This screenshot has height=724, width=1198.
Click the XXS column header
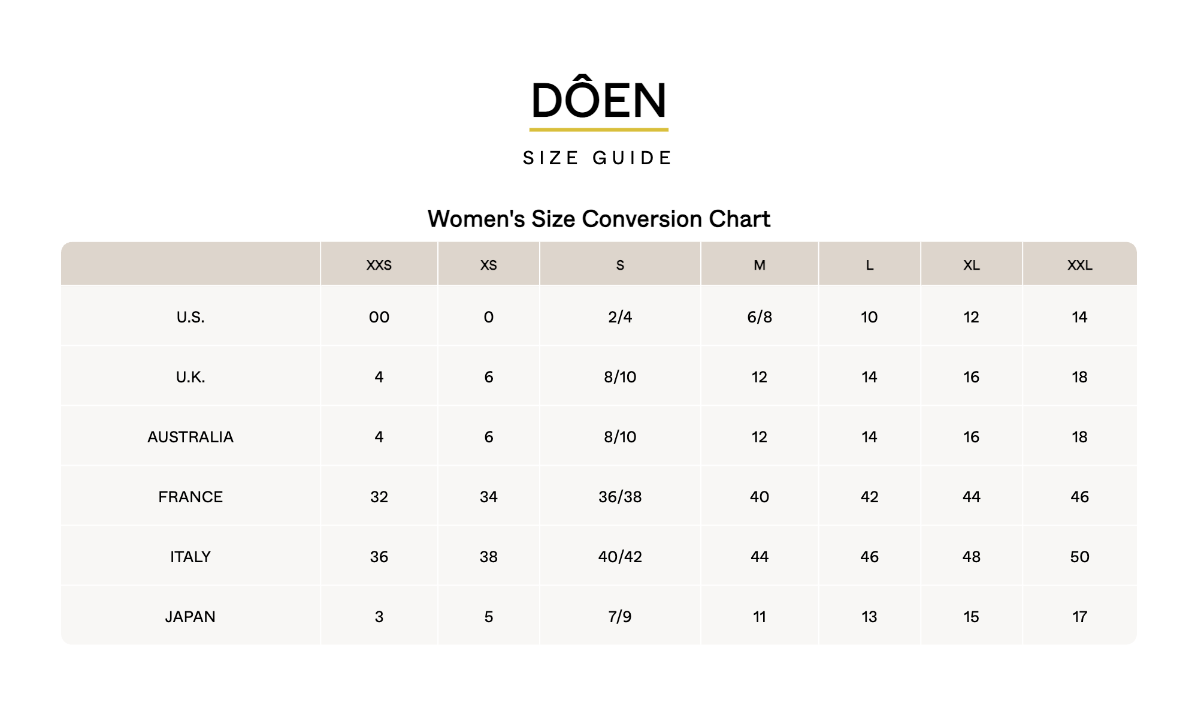point(379,265)
